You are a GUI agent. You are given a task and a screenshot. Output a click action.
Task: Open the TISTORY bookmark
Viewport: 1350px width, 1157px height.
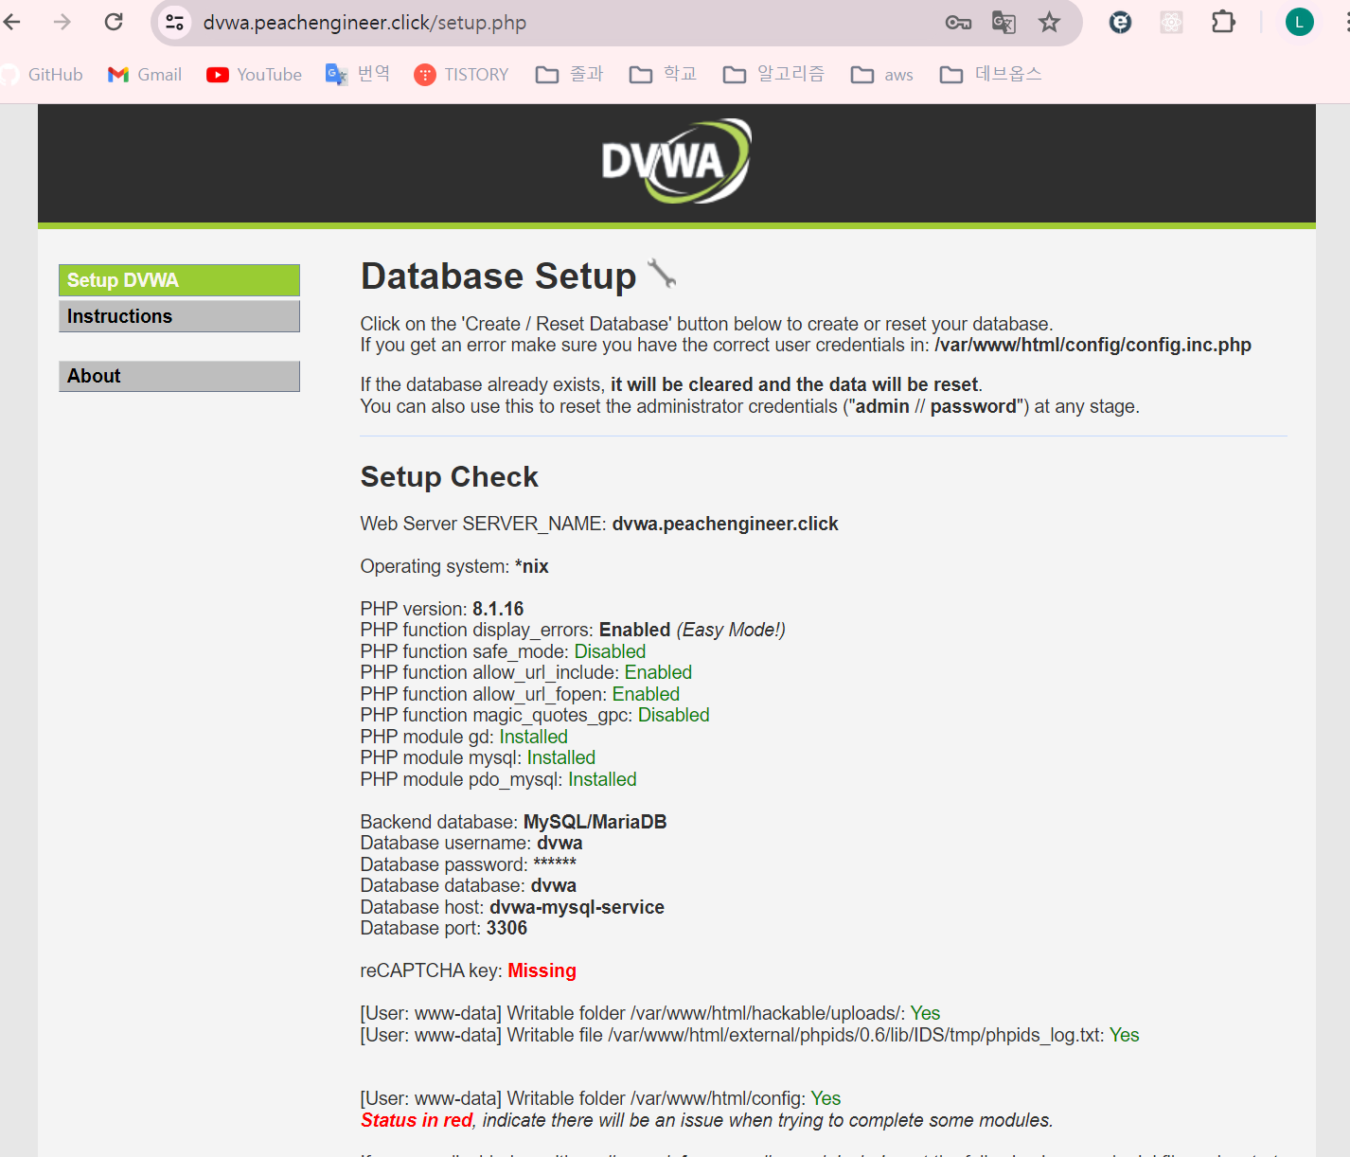[x=461, y=75]
